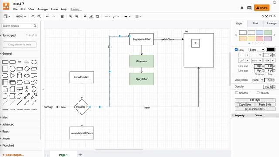The image size is (279, 157).
Task: Collapse the General shapes section
Action: tap(7, 54)
